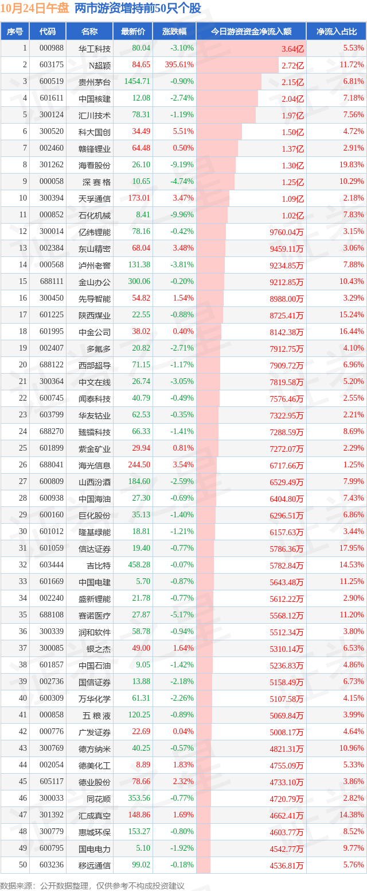Click stock code 600160
This screenshot has width=367, height=891.
(x=52, y=515)
